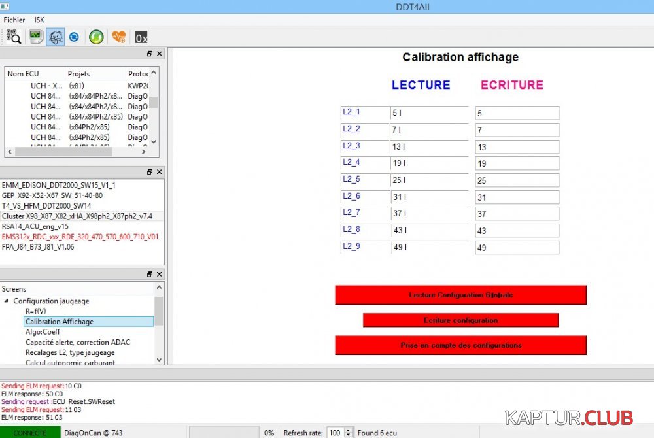Toggle the expert mode face icon
The image size is (654, 438).
pos(56,37)
